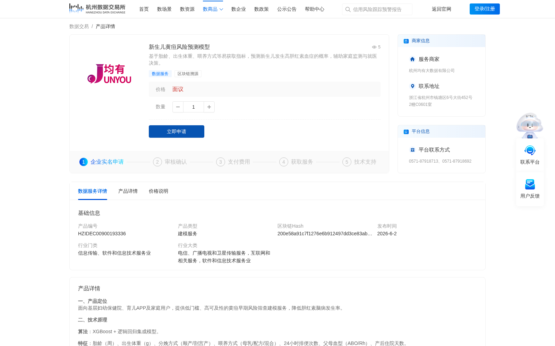Click the publish date 2026-6-2
Image resolution: width=555 pixels, height=346 pixels.
pos(387,234)
